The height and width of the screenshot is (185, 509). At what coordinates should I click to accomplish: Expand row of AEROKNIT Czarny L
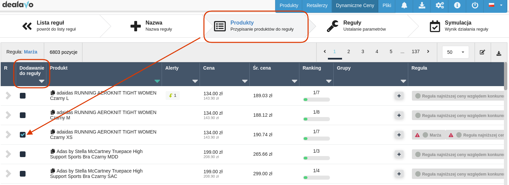click(x=8, y=96)
